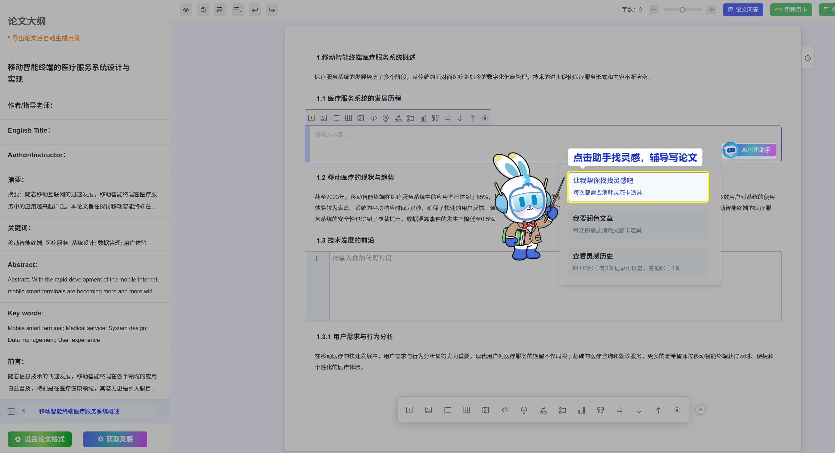Collapse the bottom floating toolbar with the arrow button
Image resolution: width=835 pixels, height=453 pixels.
click(x=700, y=410)
